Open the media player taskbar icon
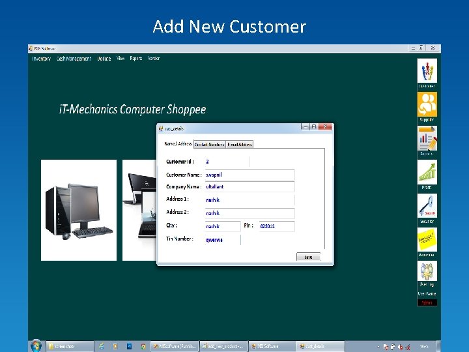Viewport: 469px width, 352px height. tap(115, 346)
